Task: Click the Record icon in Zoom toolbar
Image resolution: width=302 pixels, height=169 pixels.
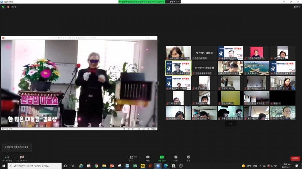Action: click(176, 157)
